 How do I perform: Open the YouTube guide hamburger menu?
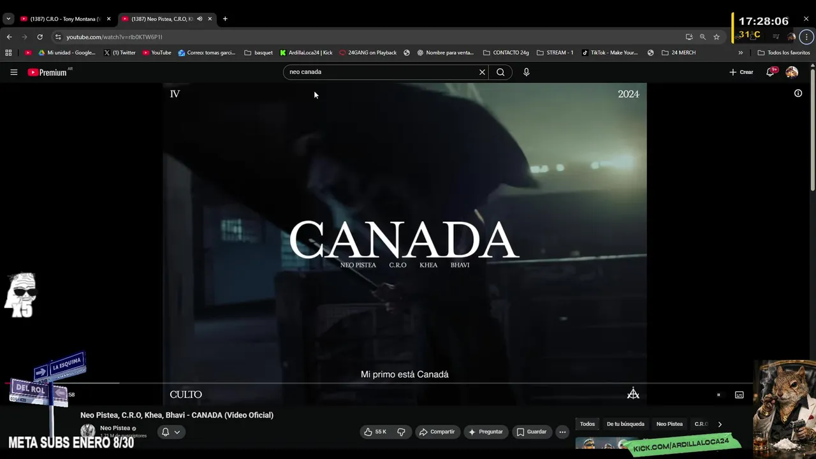coord(13,72)
